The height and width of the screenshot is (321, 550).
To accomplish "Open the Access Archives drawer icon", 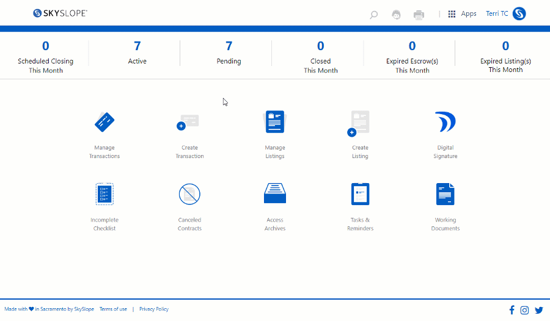I will (x=275, y=193).
